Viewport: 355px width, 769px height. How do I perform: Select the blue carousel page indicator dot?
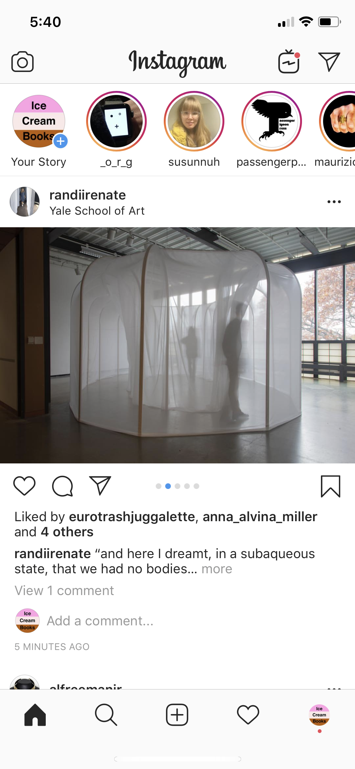pos(168,486)
